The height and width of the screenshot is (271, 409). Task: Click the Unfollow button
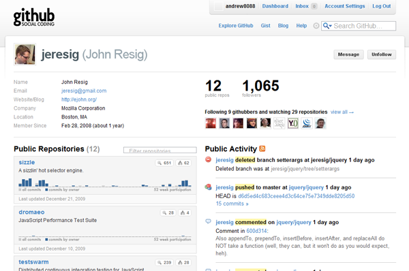click(x=382, y=54)
